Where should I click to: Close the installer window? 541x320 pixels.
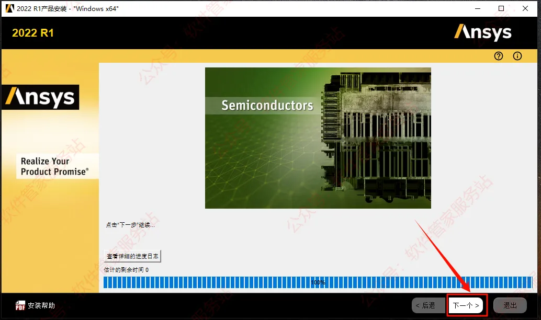tap(525, 8)
